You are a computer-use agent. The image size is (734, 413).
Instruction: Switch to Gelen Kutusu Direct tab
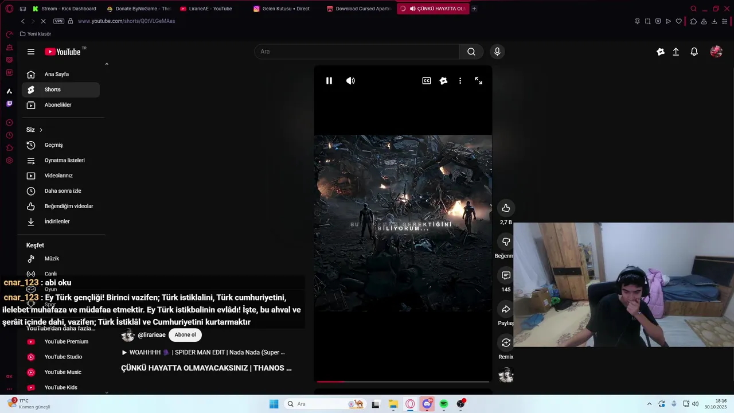[286, 9]
